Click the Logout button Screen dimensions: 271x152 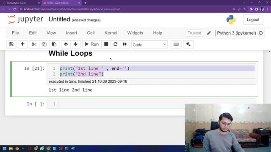click(253, 20)
